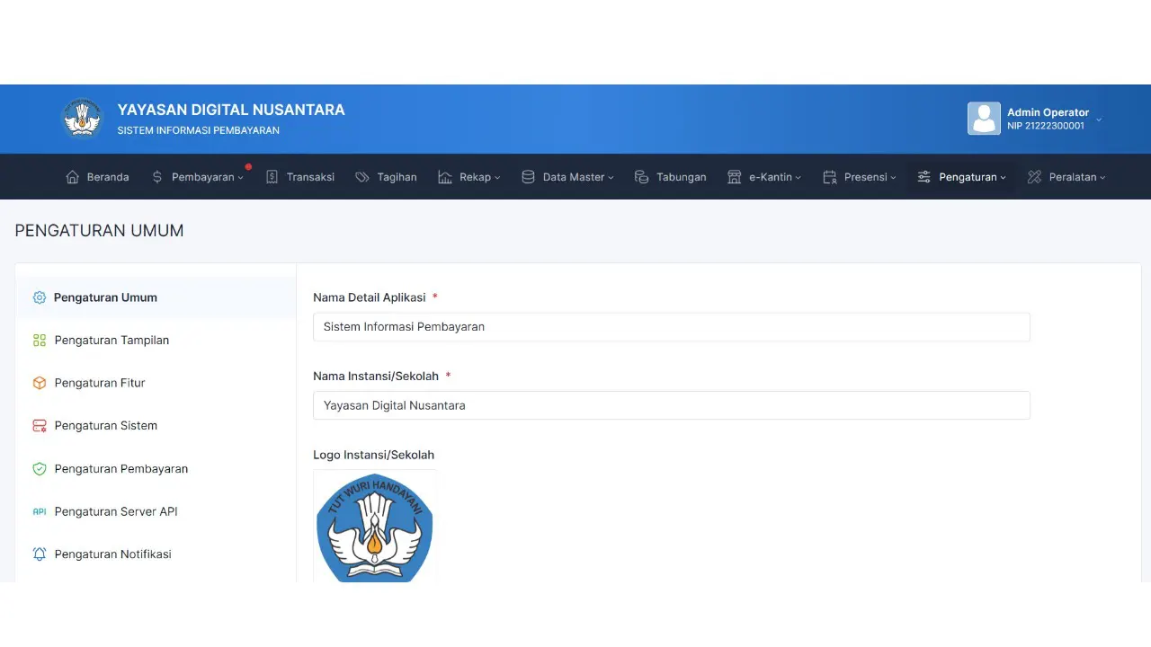The height and width of the screenshot is (647, 1151).
Task: Select Pengaturan Fitur in the sidebar
Action: [x=156, y=383]
